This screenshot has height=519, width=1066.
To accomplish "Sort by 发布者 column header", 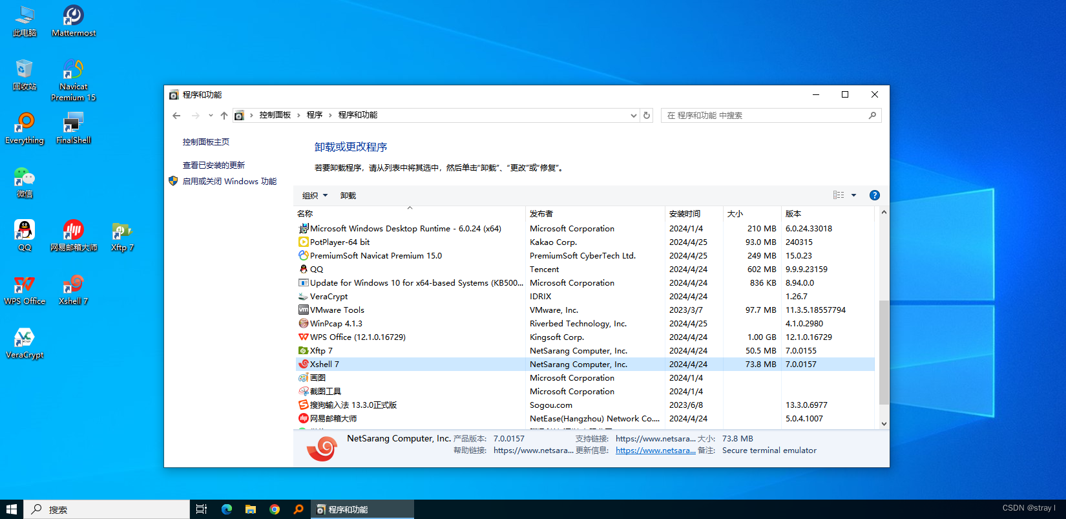I will coord(595,213).
